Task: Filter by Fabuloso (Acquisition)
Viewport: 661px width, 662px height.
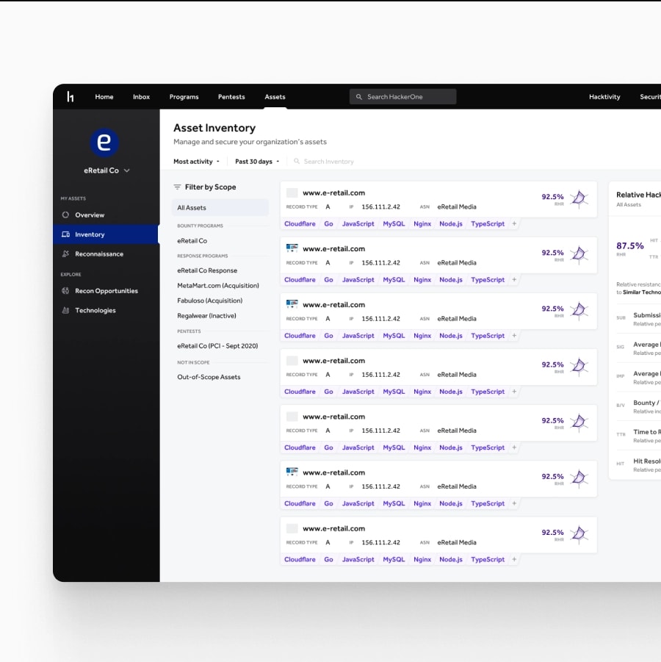Action: [x=210, y=301]
